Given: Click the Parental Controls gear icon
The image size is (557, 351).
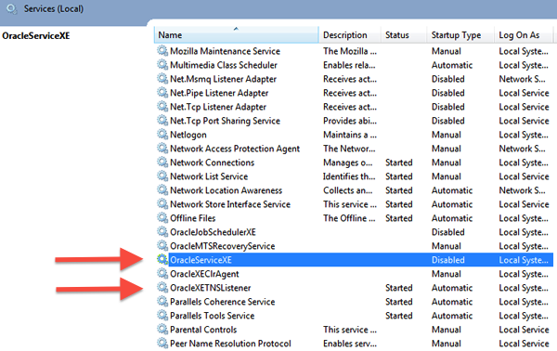Looking at the screenshot, I should pos(162,330).
